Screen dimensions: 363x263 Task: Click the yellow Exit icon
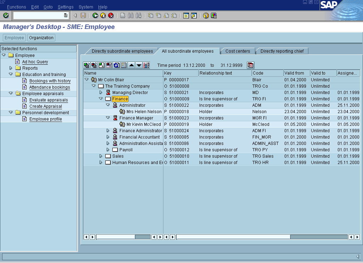(103, 16)
